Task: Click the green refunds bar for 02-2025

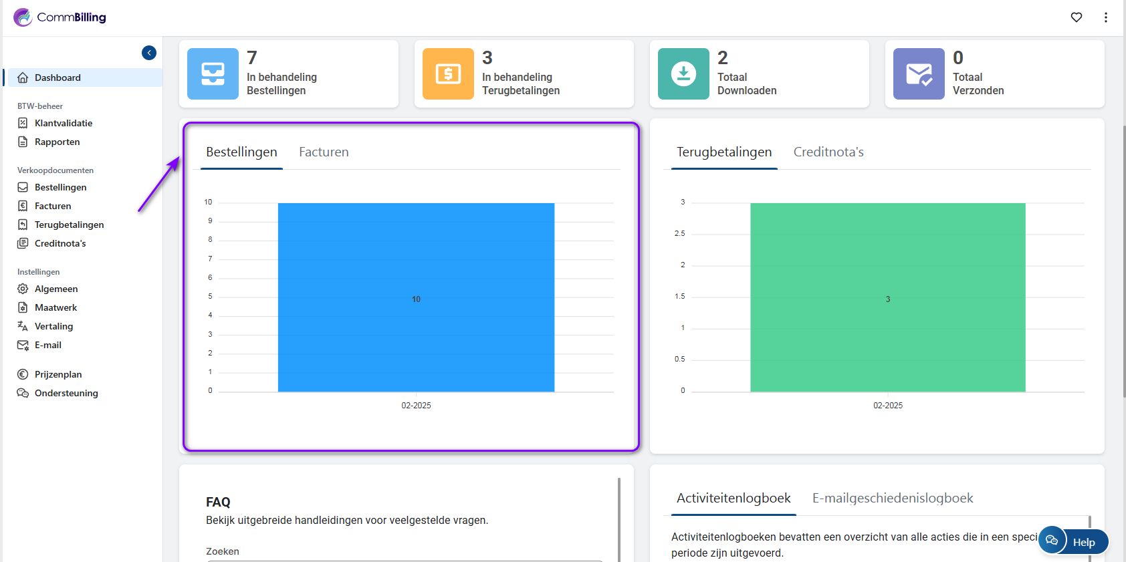Action: (887, 297)
